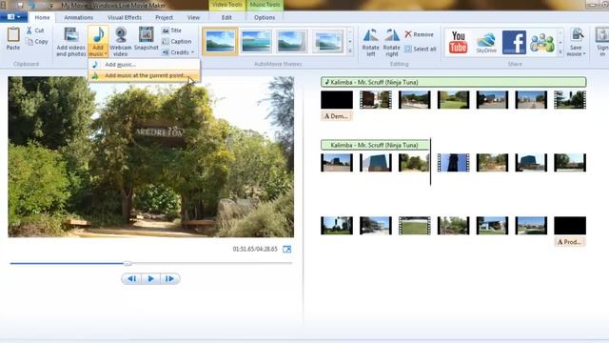Share the movie to SkyDrive
This screenshot has width=609, height=343.
(486, 43)
